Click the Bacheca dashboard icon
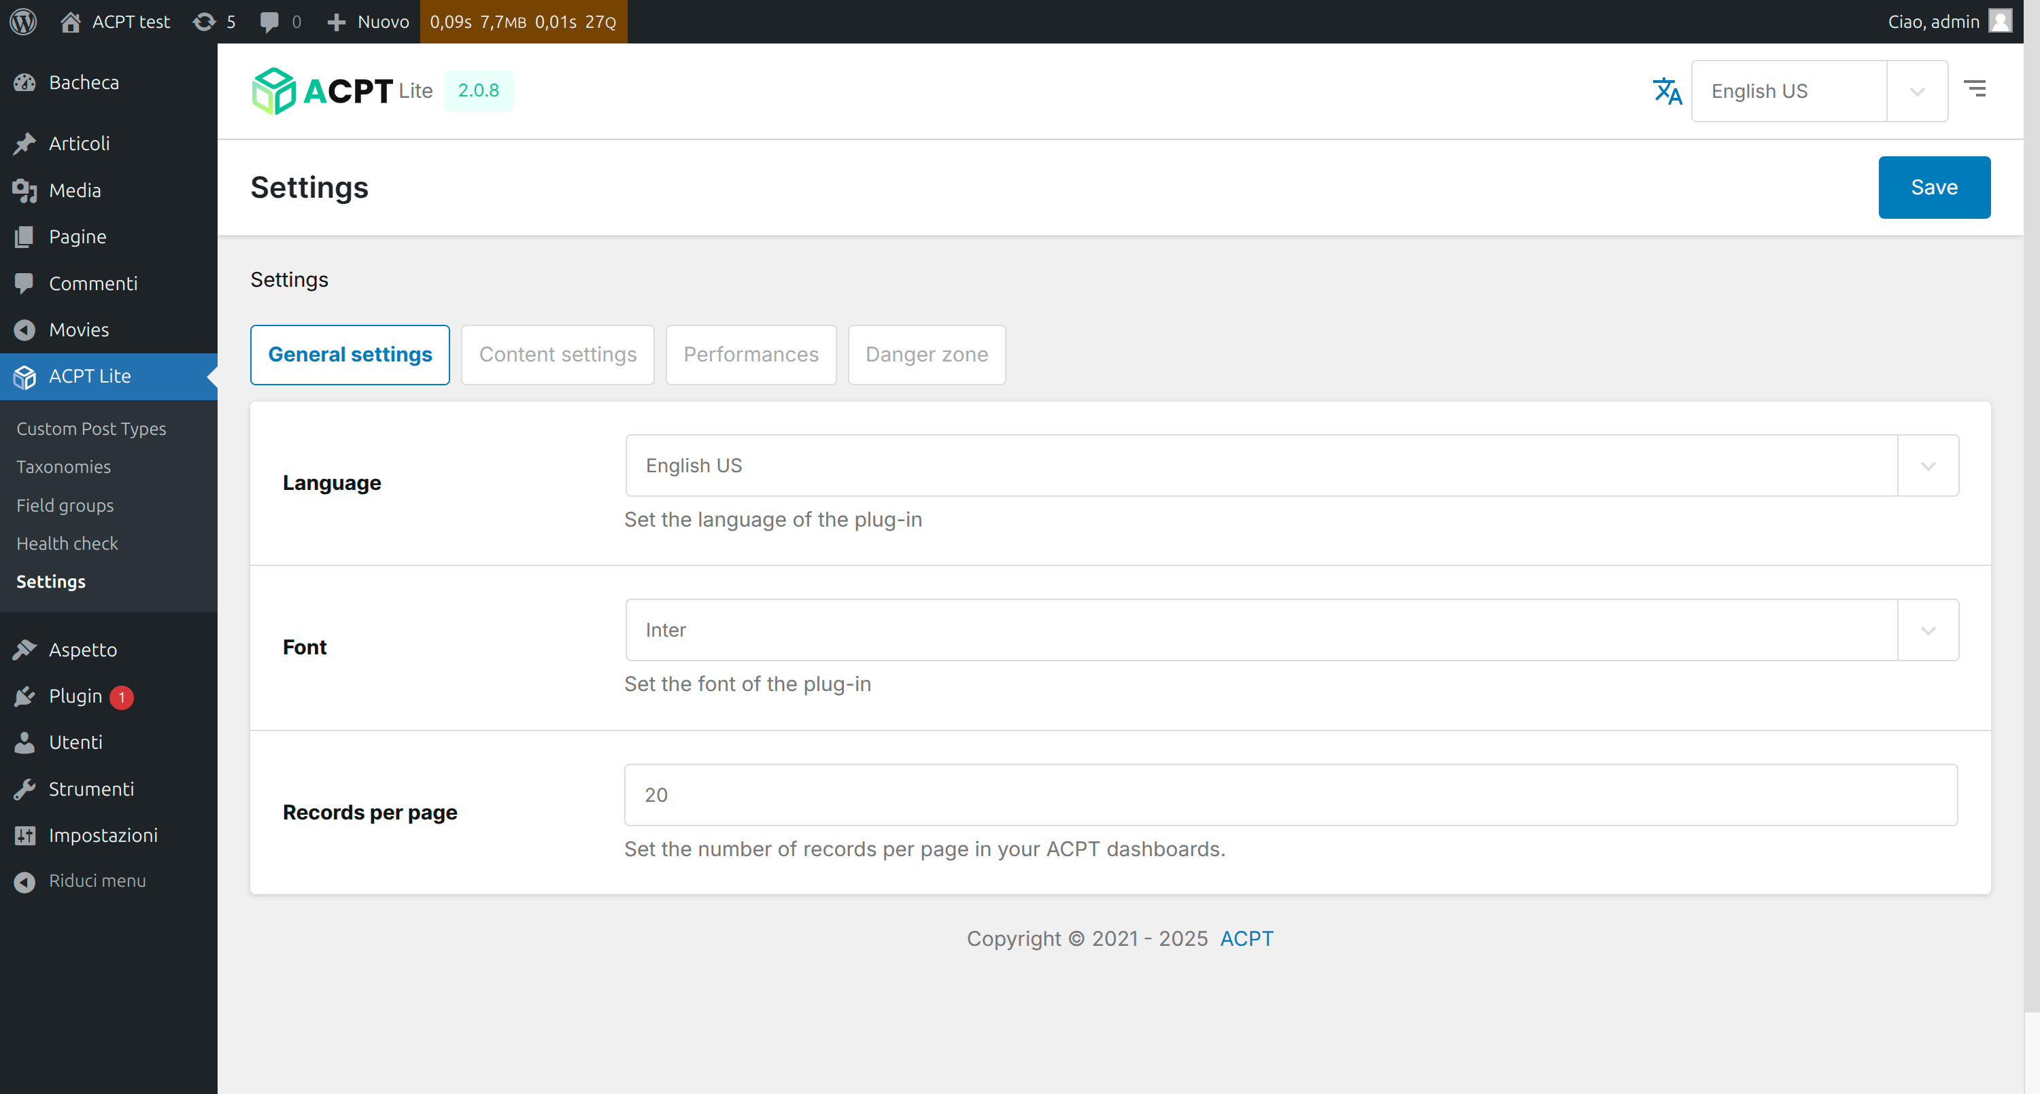Viewport: 2040px width, 1094px height. coord(24,82)
